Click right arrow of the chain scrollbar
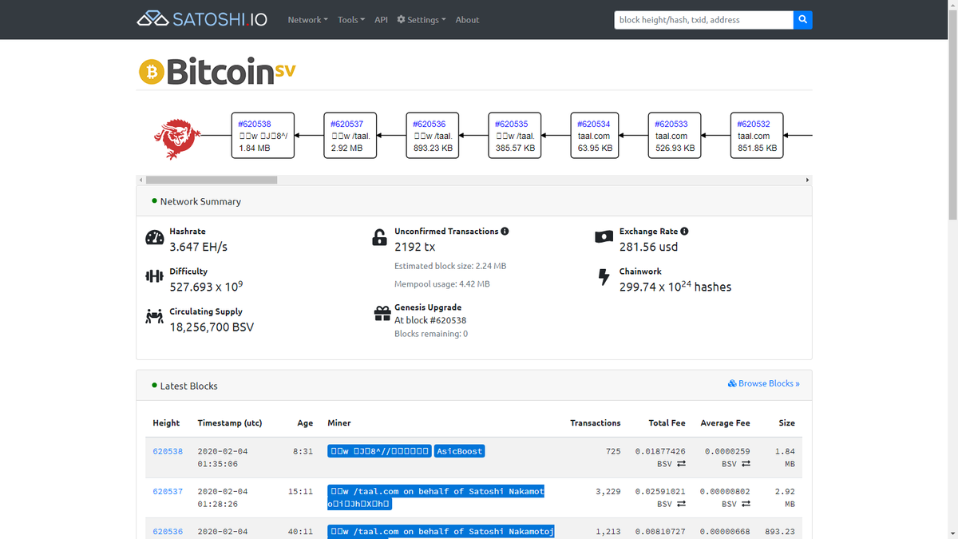958x539 pixels. point(807,180)
